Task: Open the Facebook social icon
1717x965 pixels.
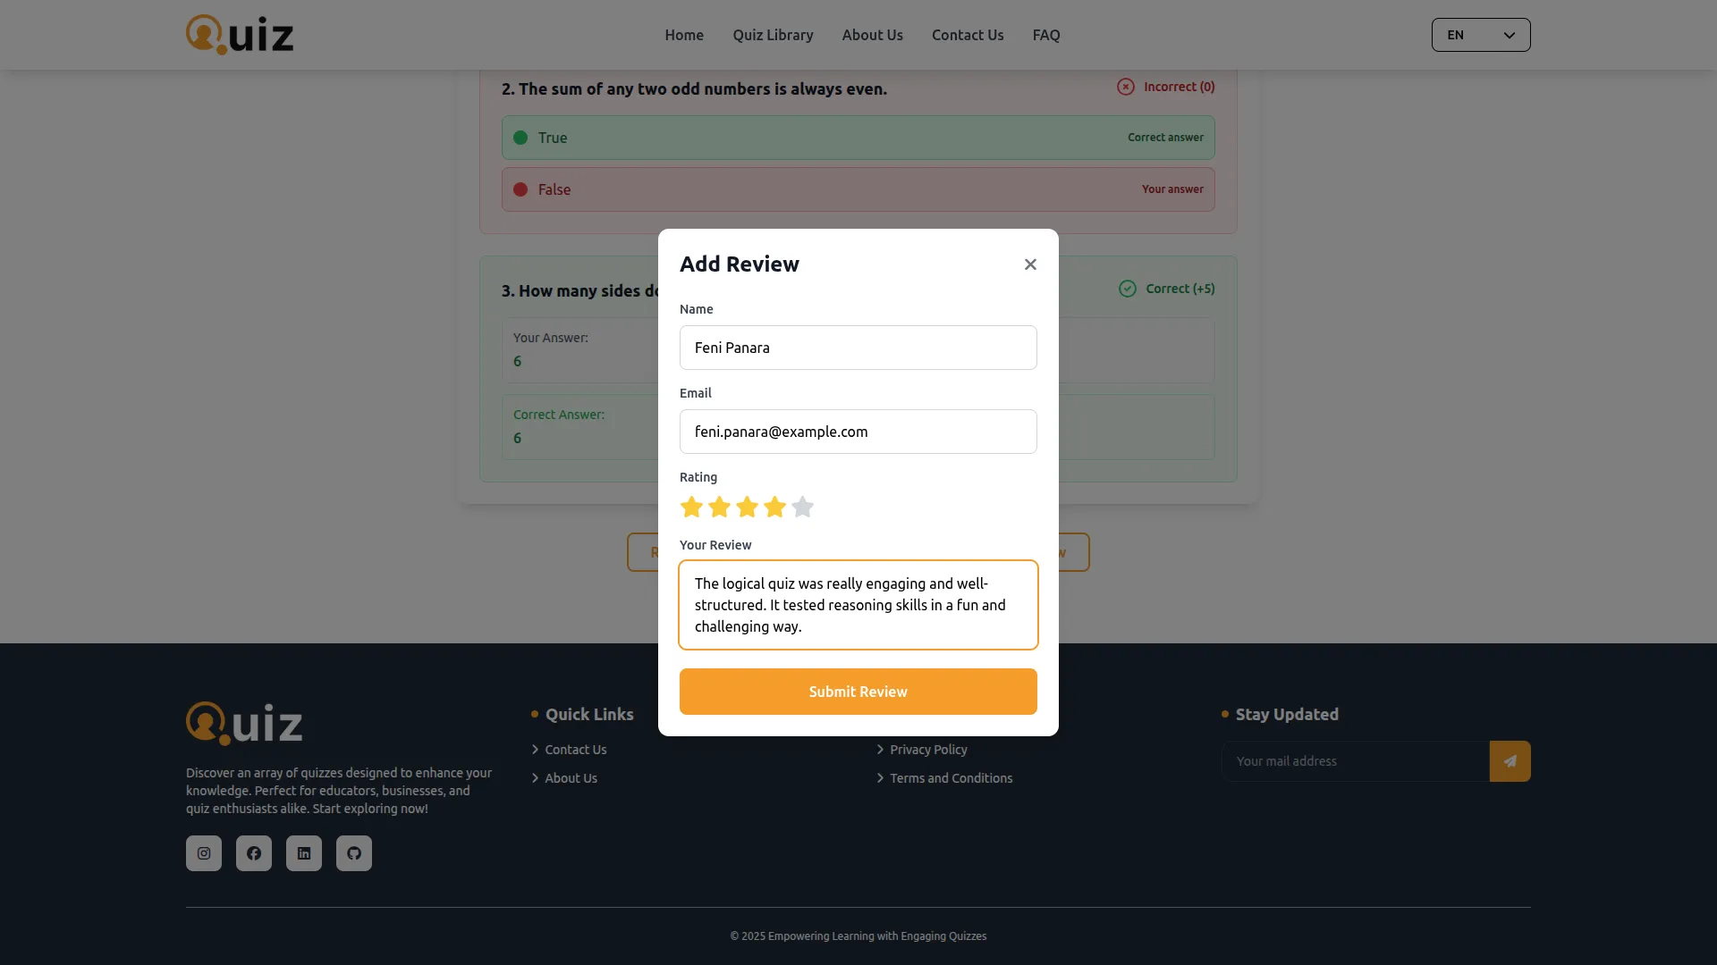Action: (254, 853)
